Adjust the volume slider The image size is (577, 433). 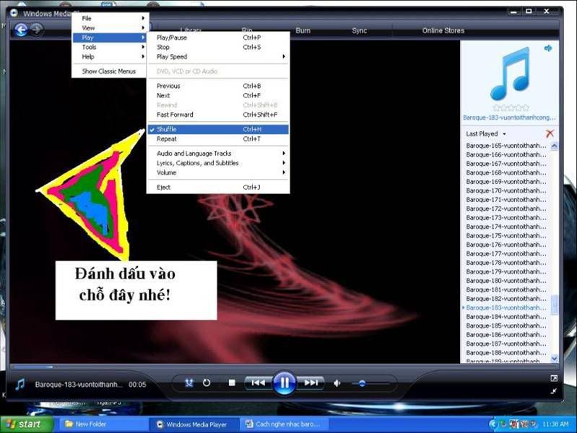coord(370,383)
